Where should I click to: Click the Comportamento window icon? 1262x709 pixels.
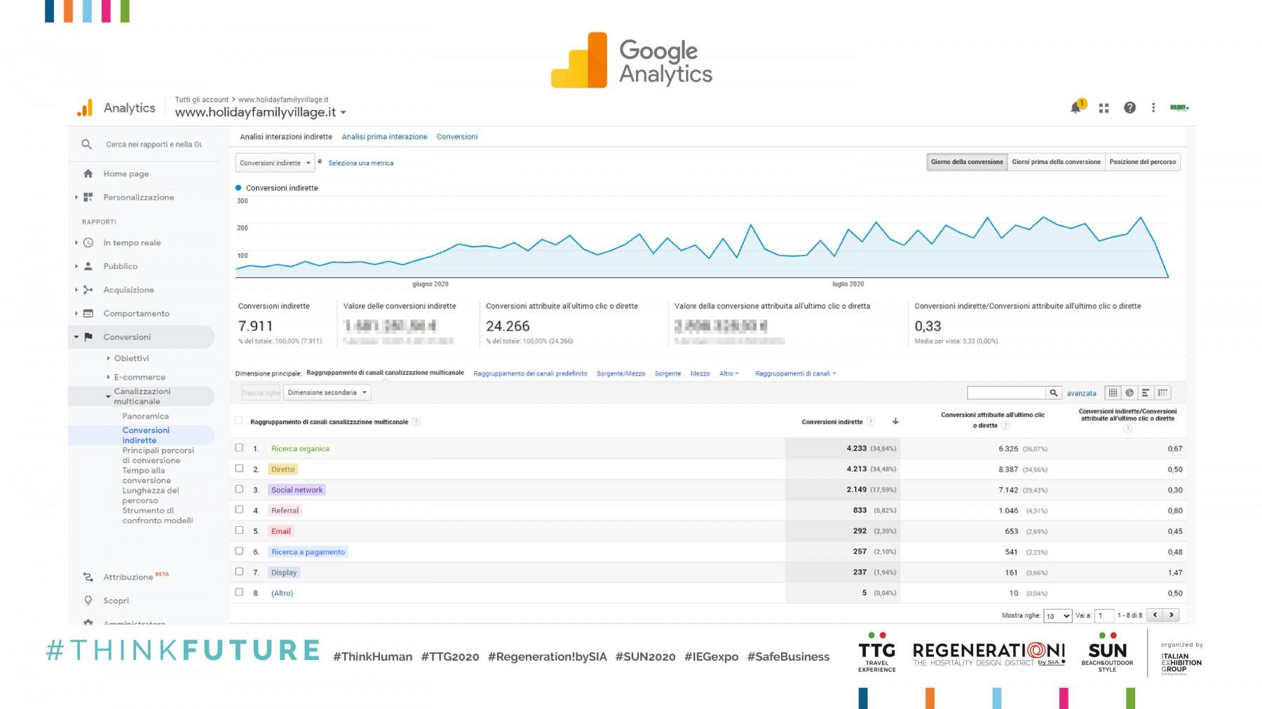(88, 313)
